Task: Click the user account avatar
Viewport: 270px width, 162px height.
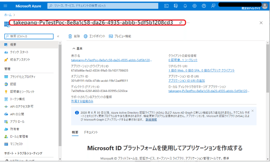Action: click(x=265, y=6)
